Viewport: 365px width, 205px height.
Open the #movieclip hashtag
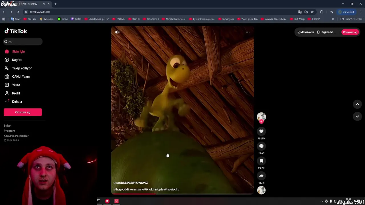[x=172, y=189]
